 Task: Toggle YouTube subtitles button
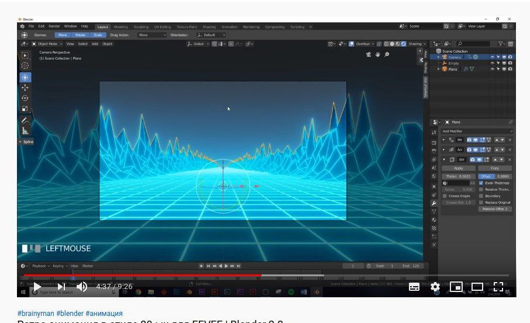[414, 287]
